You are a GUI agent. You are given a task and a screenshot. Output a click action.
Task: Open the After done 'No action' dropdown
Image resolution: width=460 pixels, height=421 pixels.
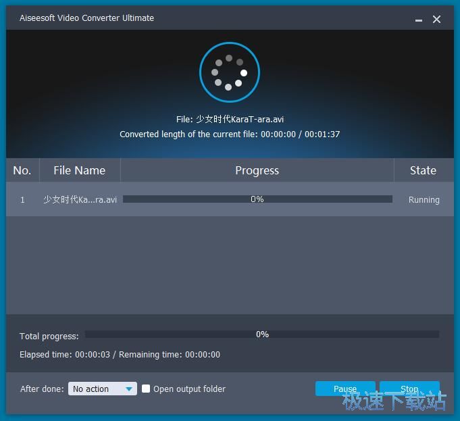coord(103,389)
